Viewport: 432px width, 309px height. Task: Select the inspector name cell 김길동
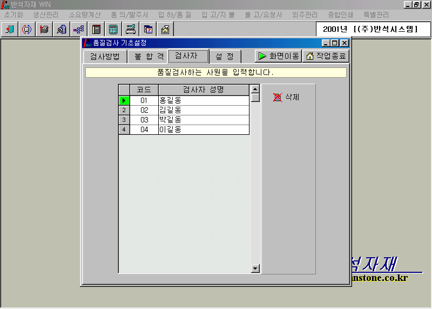coord(204,110)
